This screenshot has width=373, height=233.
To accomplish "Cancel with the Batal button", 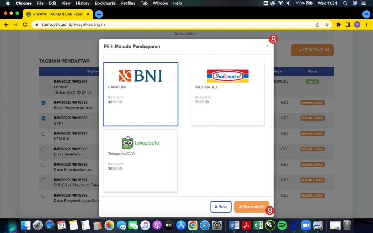I will 221,207.
